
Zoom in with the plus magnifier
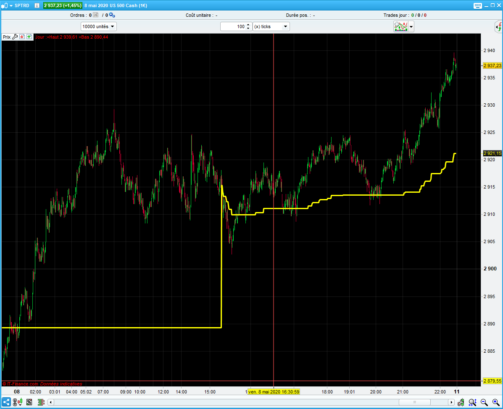(495, 402)
